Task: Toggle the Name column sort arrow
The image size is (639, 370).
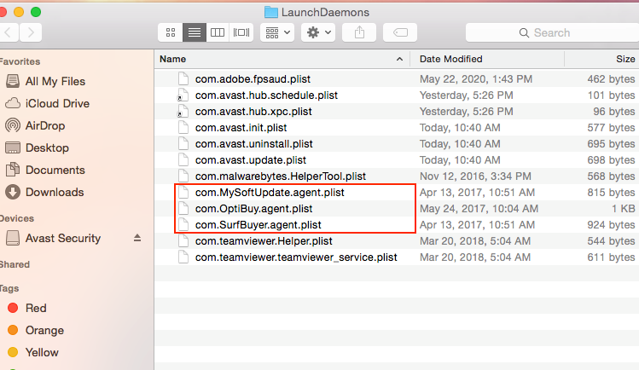Action: pos(400,60)
